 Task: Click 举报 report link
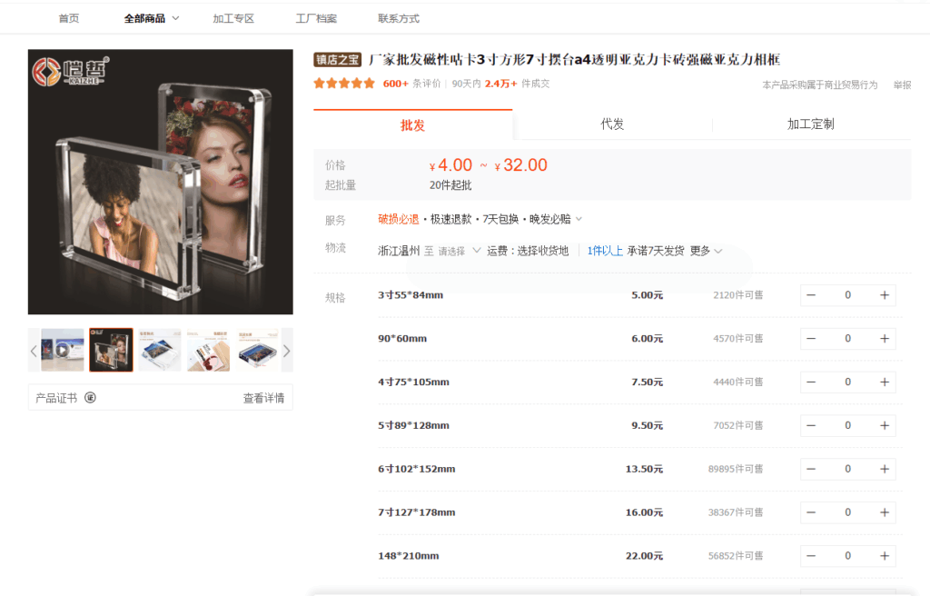pyautogui.click(x=902, y=84)
